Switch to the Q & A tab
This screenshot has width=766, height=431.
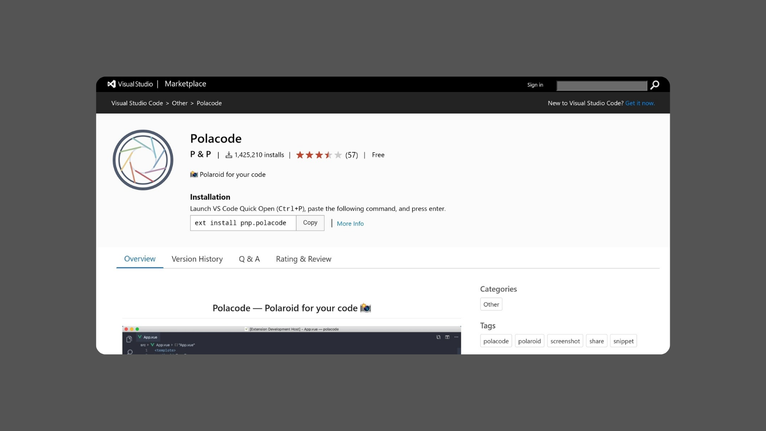249,259
